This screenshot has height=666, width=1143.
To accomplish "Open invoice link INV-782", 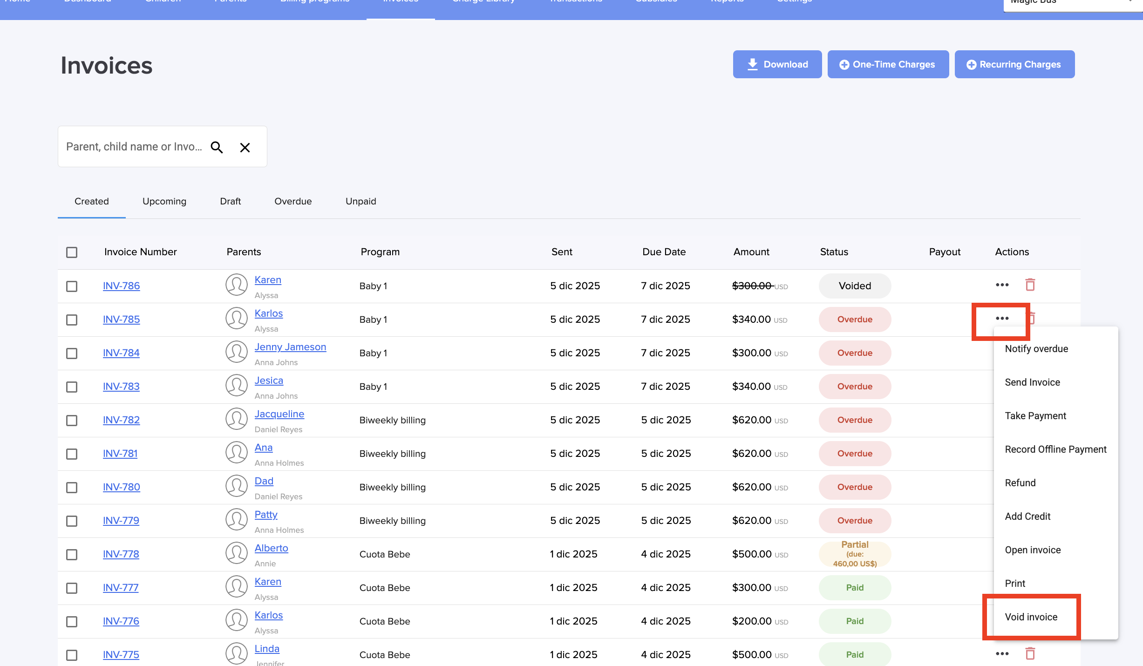I will tap(121, 420).
